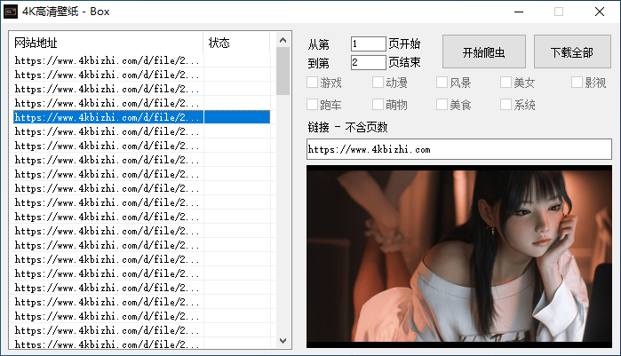Click the scrollbar up arrow
The height and width of the screenshot is (356, 621).
click(x=283, y=40)
